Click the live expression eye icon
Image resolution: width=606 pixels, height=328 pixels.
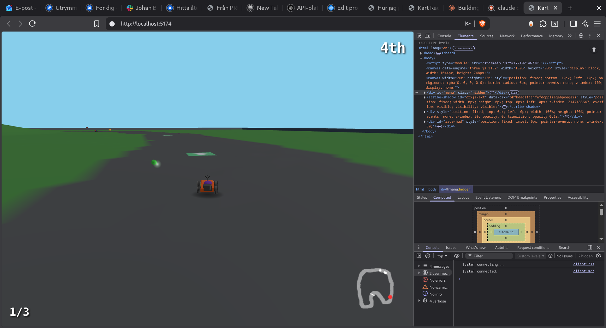pos(456,256)
